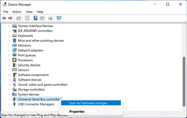Maximize the Device Manager window
Screen dimensions: 187x118
[x=168, y=4]
